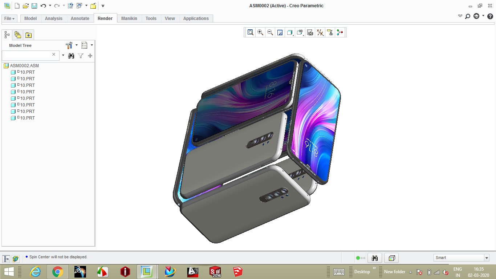496x279 pixels.
Task: Switch to the Applications tab
Action: click(x=196, y=19)
